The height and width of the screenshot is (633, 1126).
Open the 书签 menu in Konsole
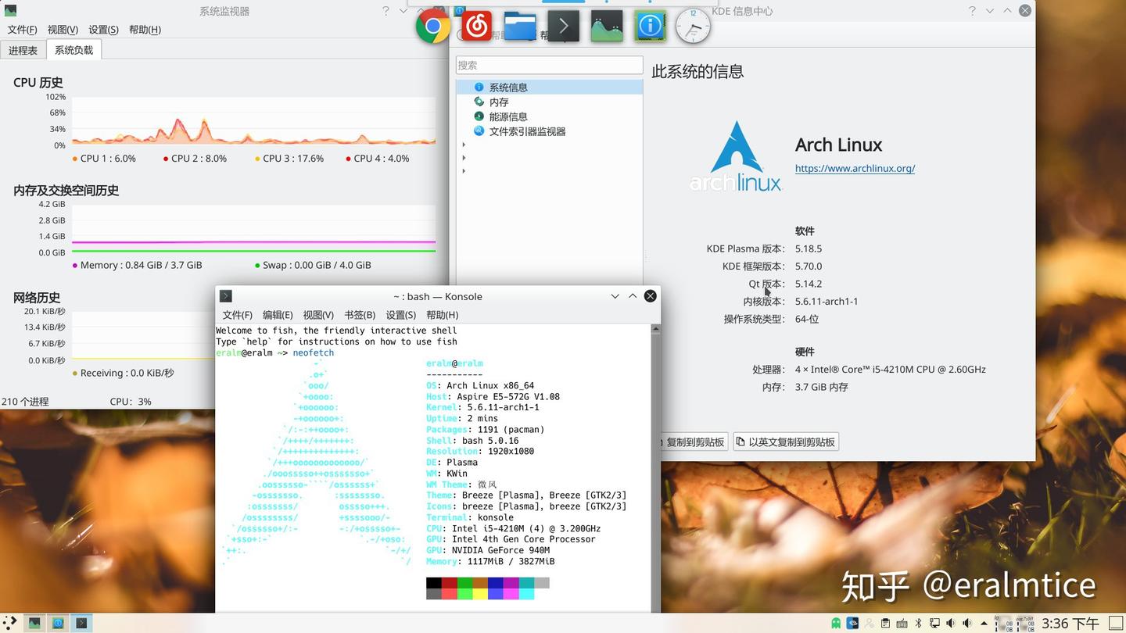click(x=359, y=315)
